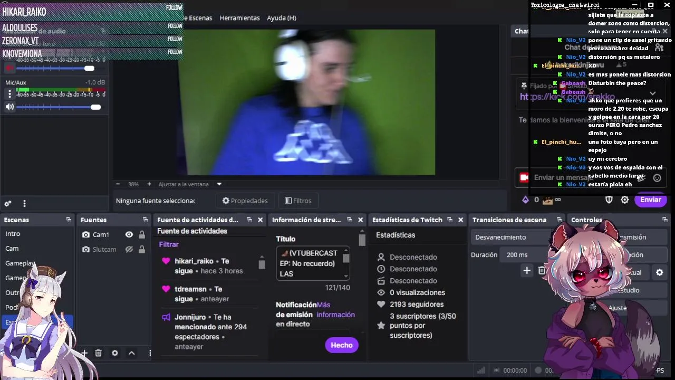The image size is (675, 380).
Task: Undock the Fuente de actividades panel
Action: click(249, 220)
